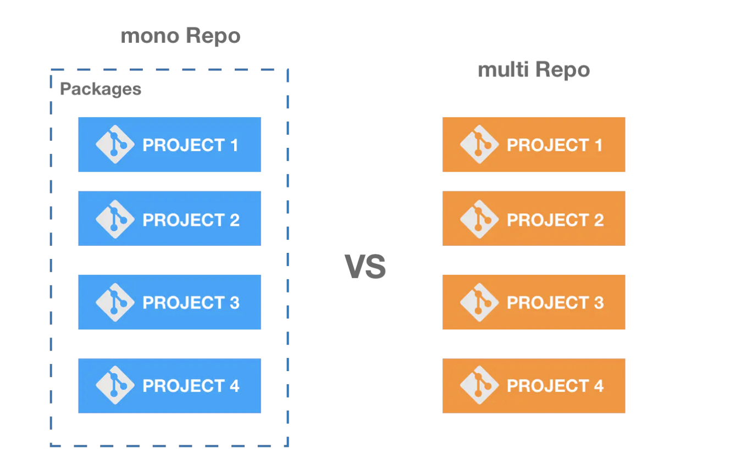Click the multi Repo heading
The height and width of the screenshot is (464, 741).
tap(533, 70)
